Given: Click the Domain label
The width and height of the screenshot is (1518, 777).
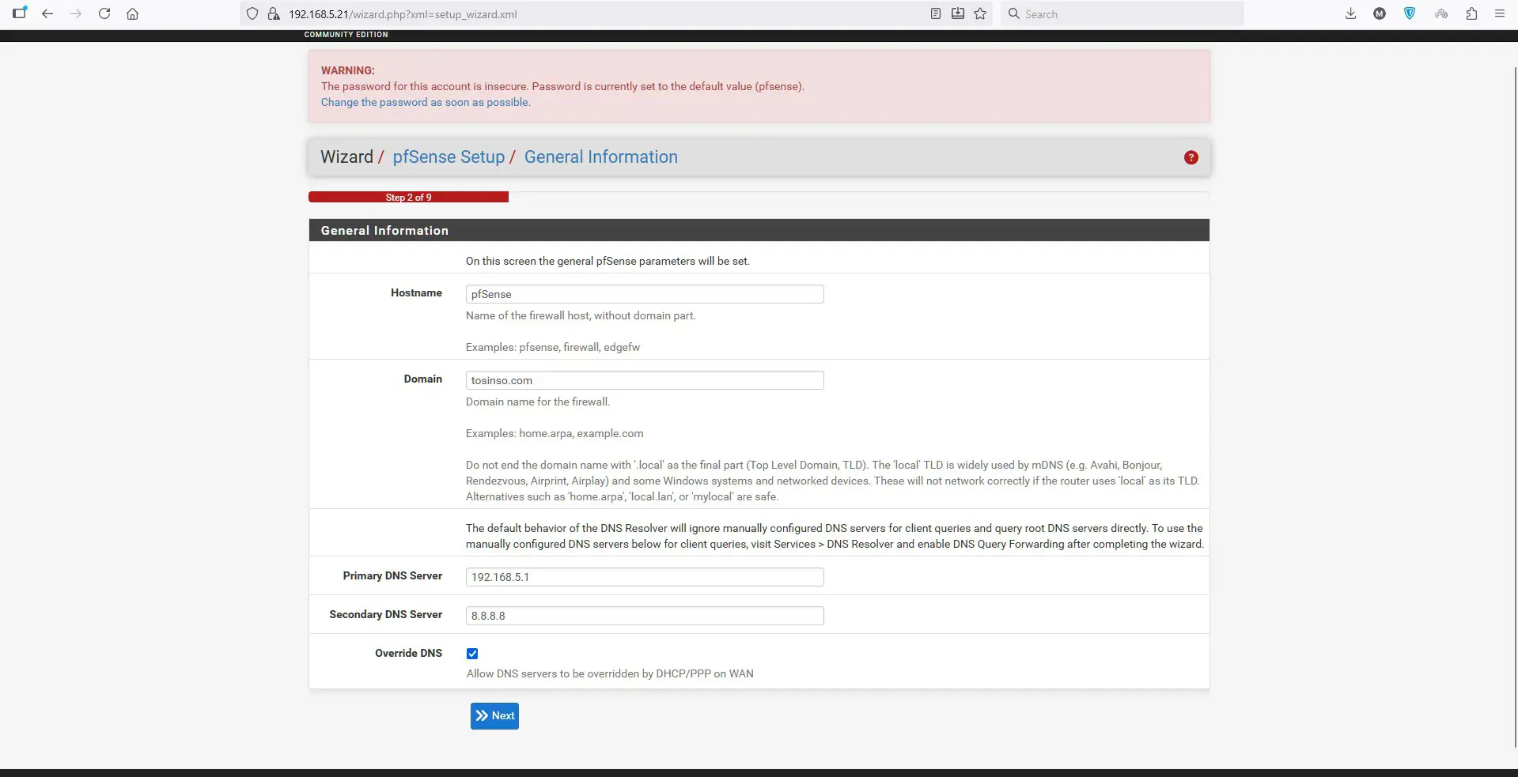Looking at the screenshot, I should tap(423, 379).
